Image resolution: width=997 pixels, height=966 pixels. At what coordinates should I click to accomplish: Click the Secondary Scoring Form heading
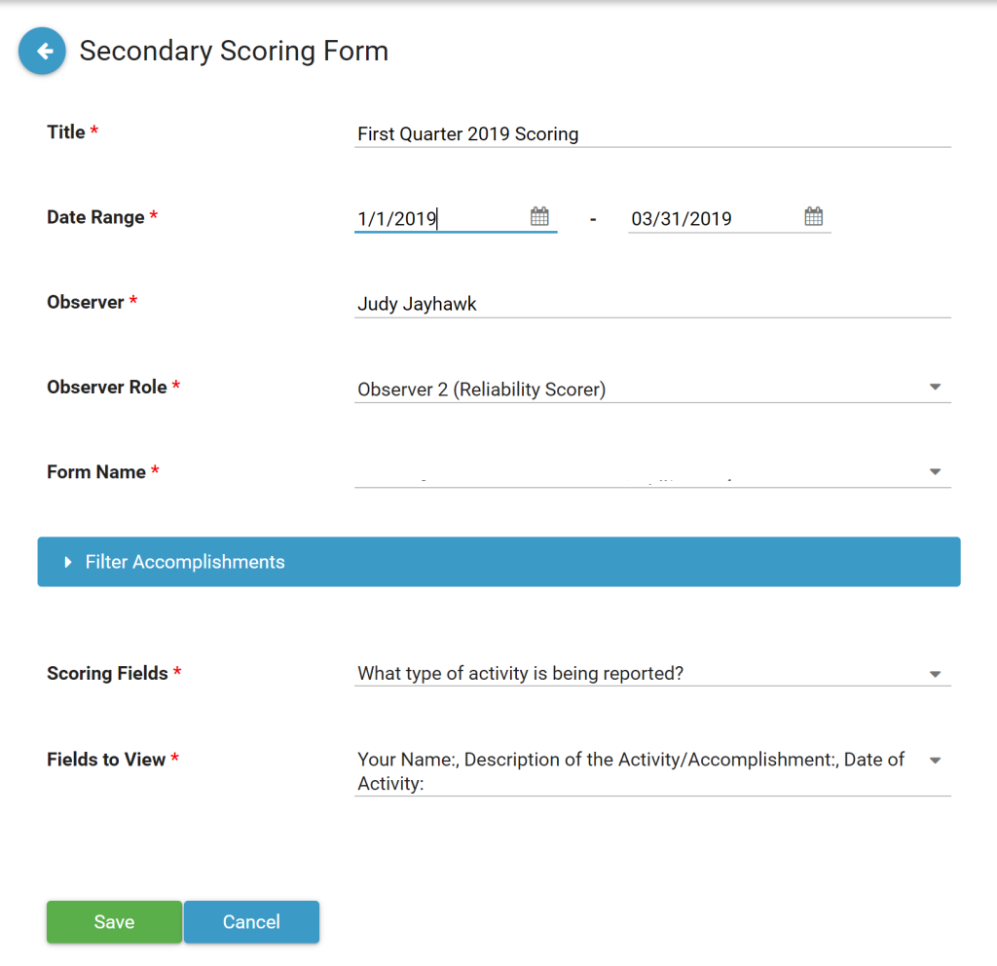pos(234,51)
